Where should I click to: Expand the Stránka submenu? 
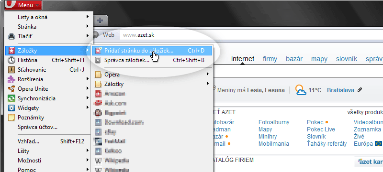(48, 27)
